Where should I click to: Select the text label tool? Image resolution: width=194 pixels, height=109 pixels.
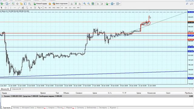point(35,8)
